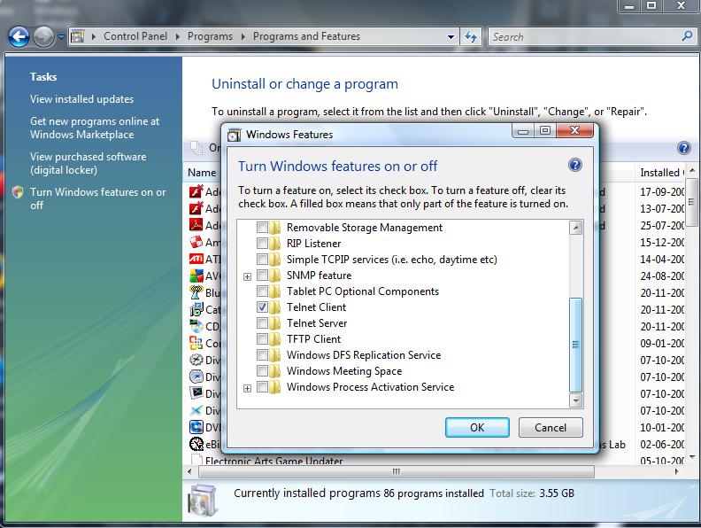Click folder icon next to Windows Meeting Space

(x=275, y=371)
